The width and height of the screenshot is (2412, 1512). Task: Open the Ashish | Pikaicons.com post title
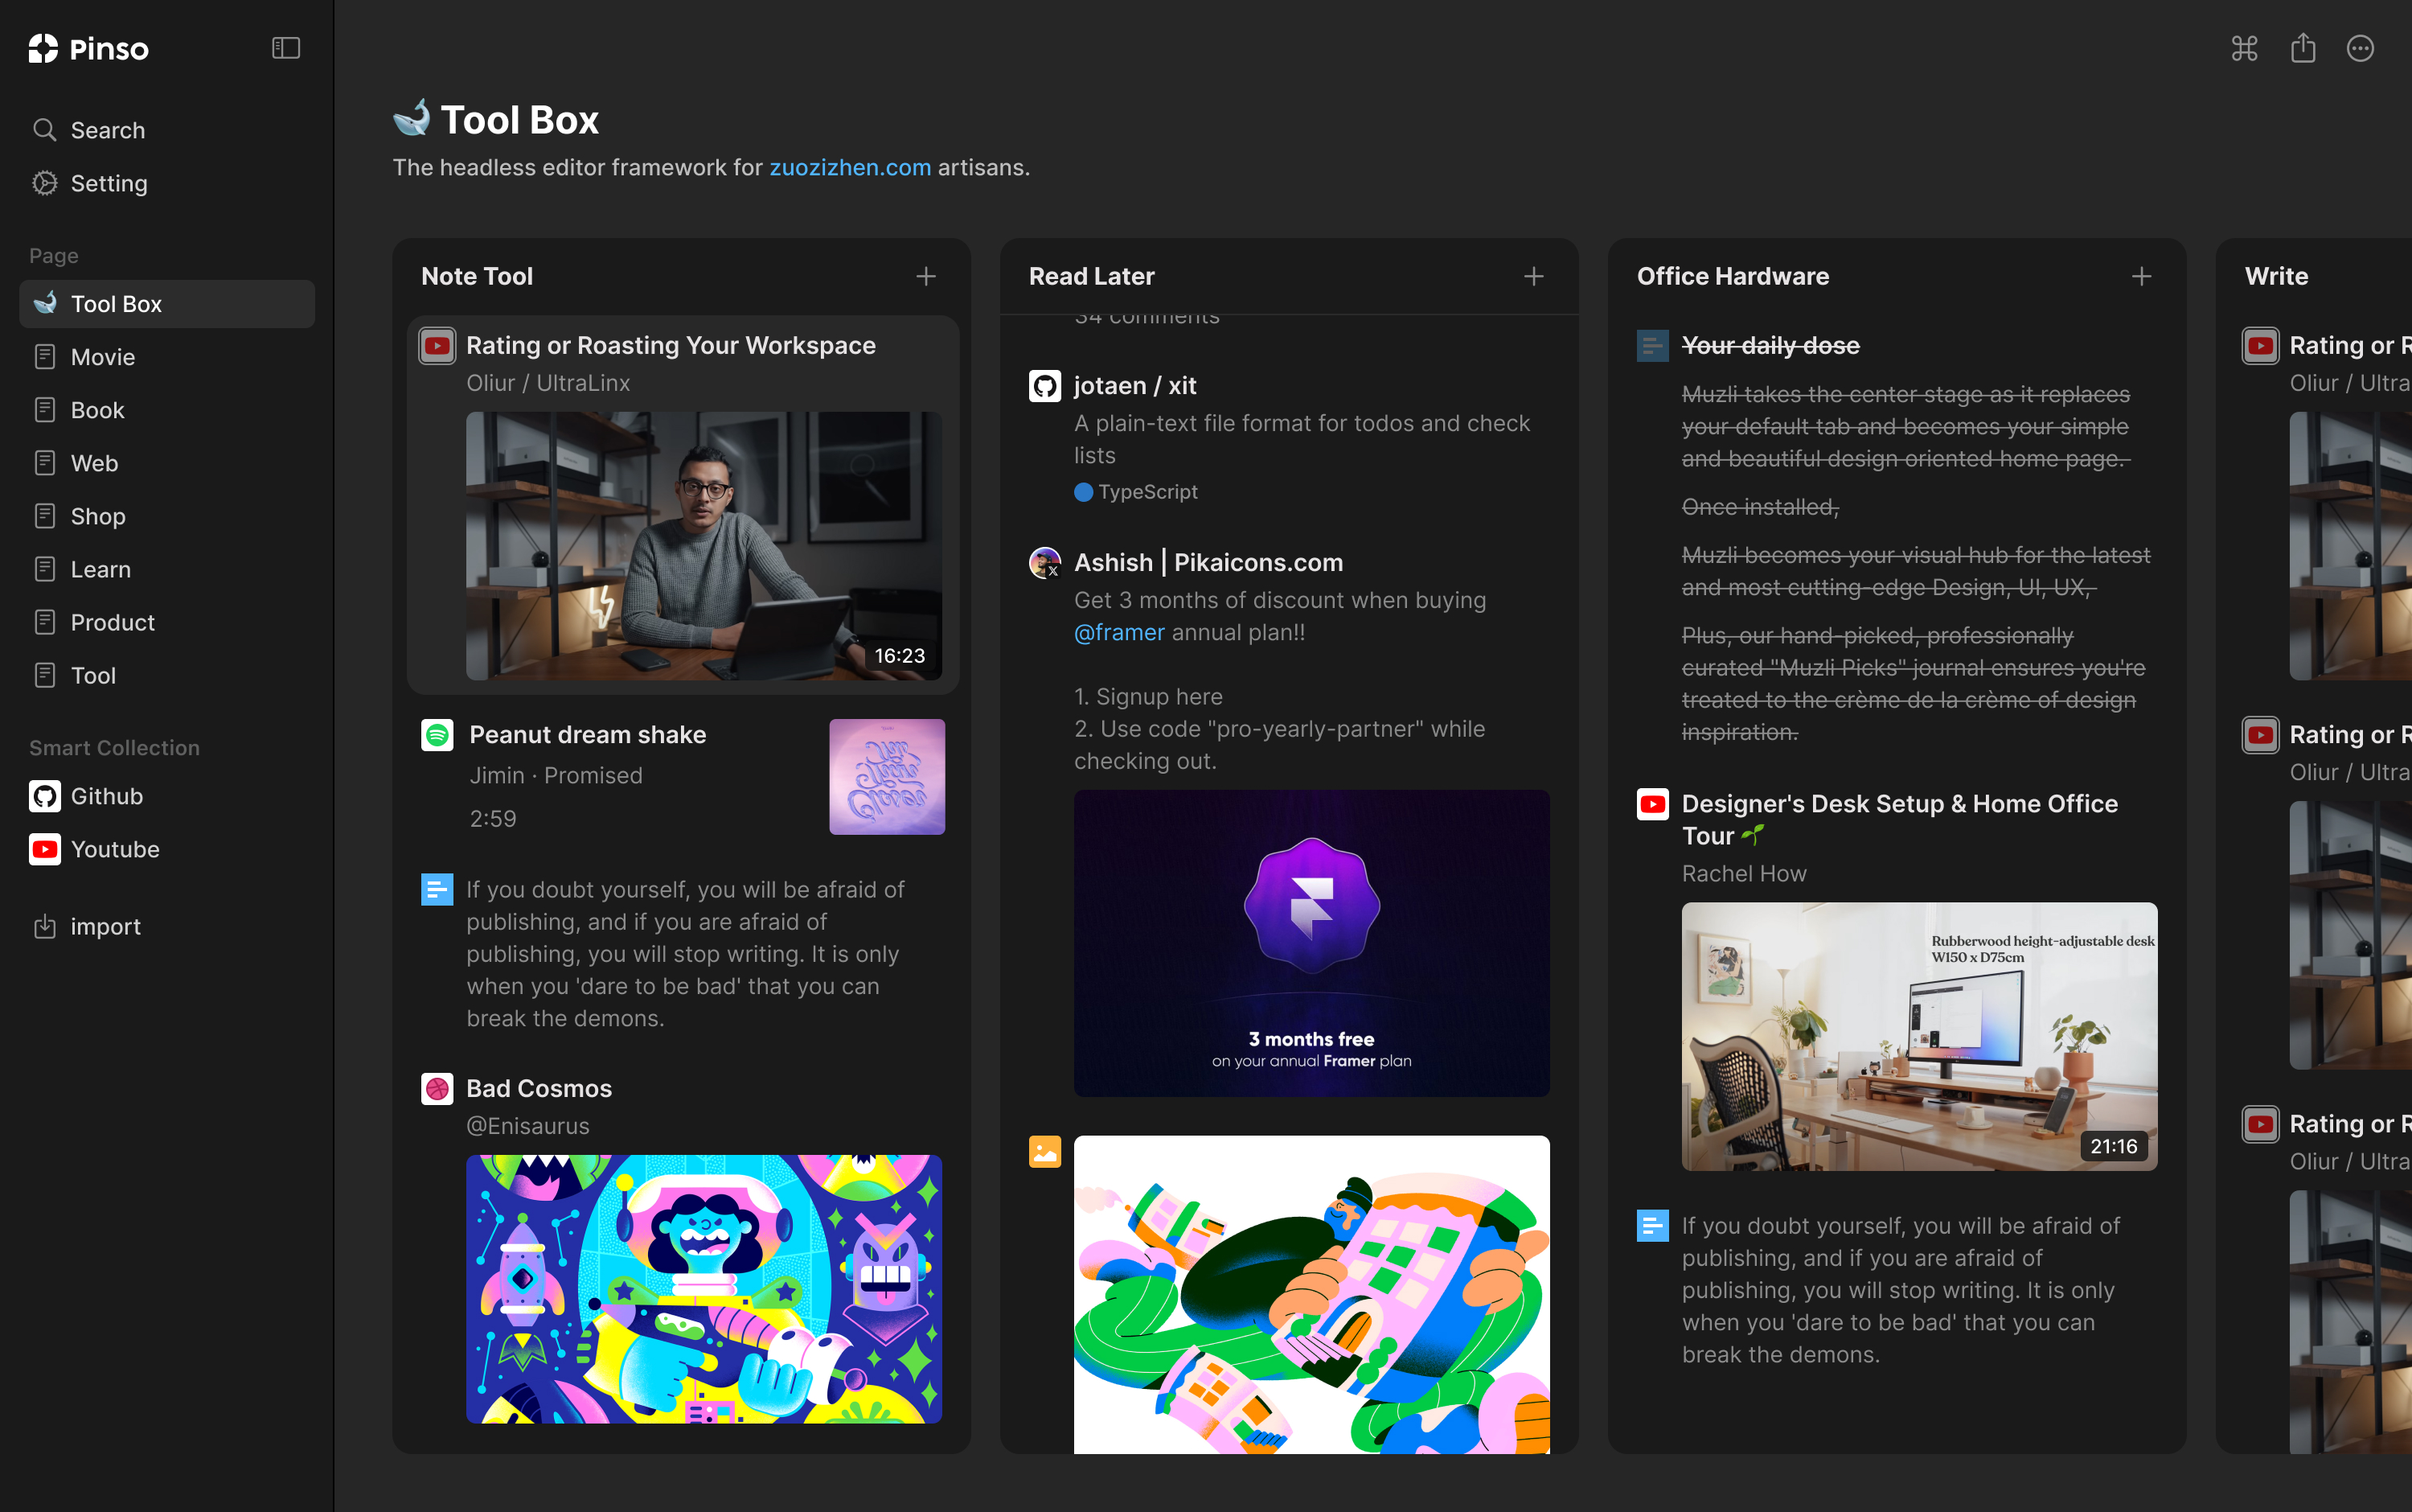point(1208,563)
